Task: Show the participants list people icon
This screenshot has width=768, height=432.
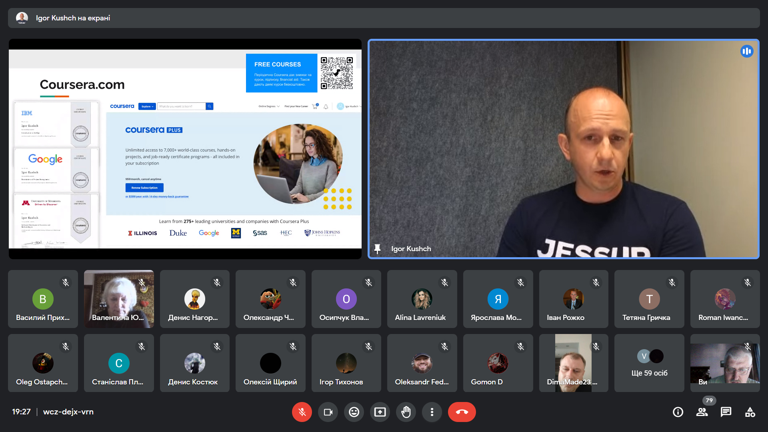Action: tap(702, 412)
